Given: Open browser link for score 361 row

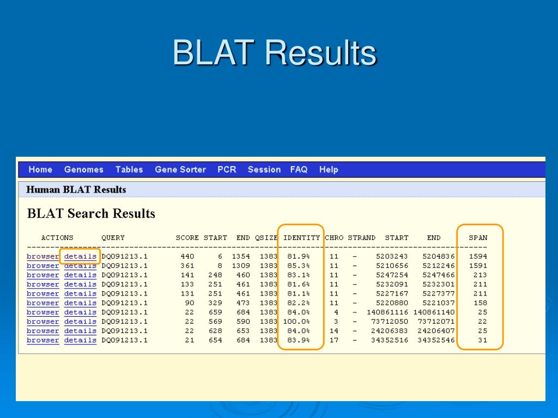Looking at the screenshot, I should coord(43,266).
